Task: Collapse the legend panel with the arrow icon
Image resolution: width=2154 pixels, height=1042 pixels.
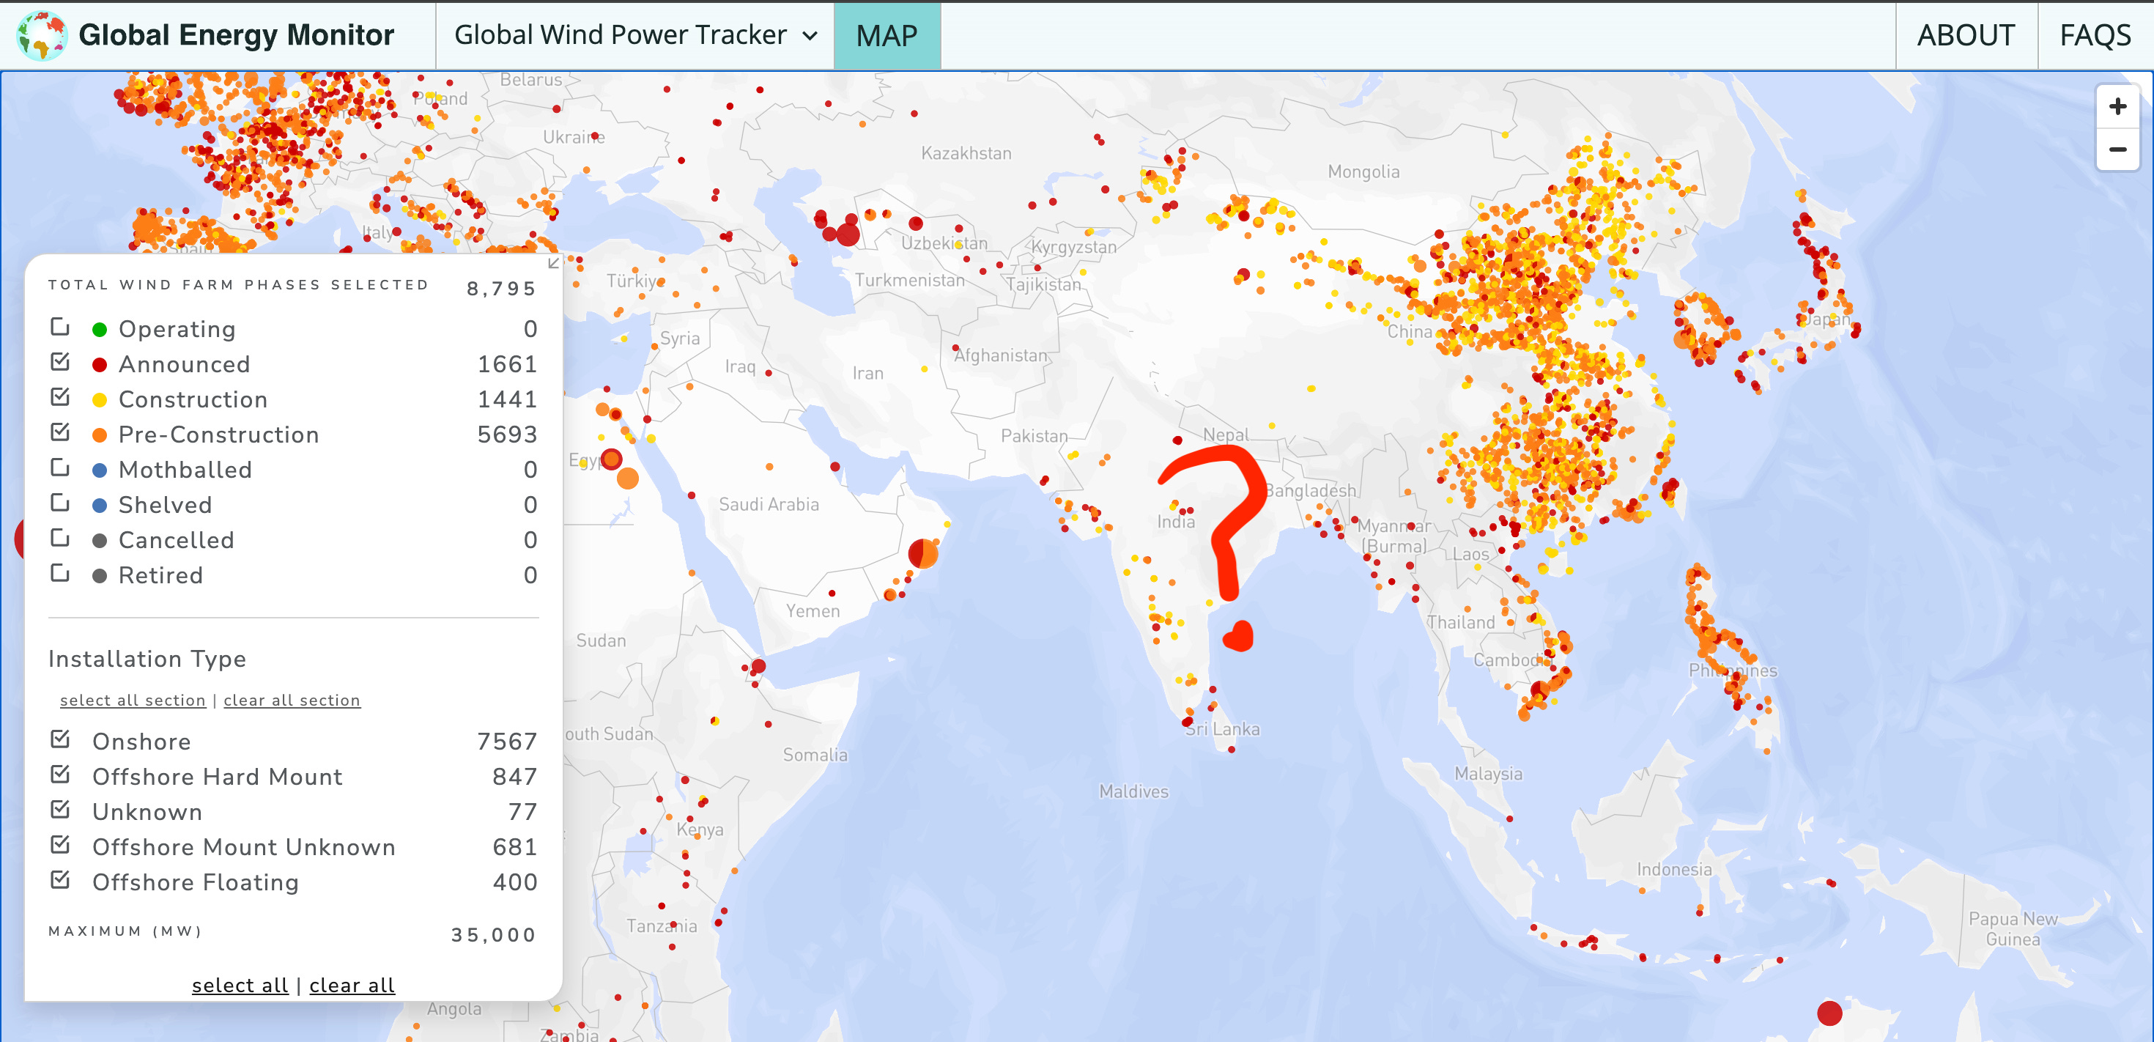Action: pyautogui.click(x=552, y=263)
